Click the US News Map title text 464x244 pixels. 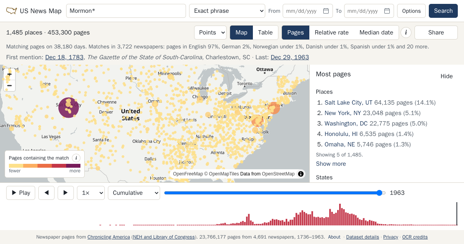click(x=41, y=11)
